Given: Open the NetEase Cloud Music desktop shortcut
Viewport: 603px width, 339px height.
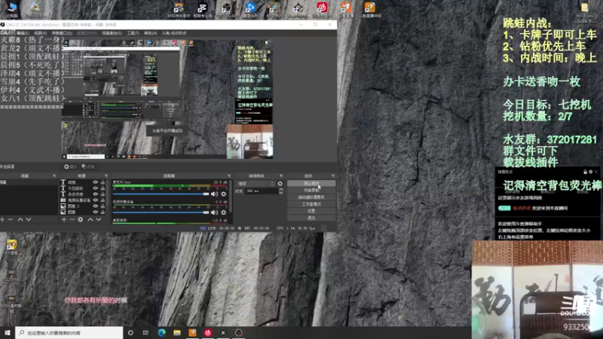Looking at the screenshot, I should 322,9.
